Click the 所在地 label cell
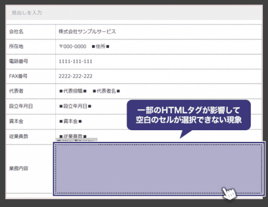This screenshot has width=268, height=207. click(x=31, y=47)
